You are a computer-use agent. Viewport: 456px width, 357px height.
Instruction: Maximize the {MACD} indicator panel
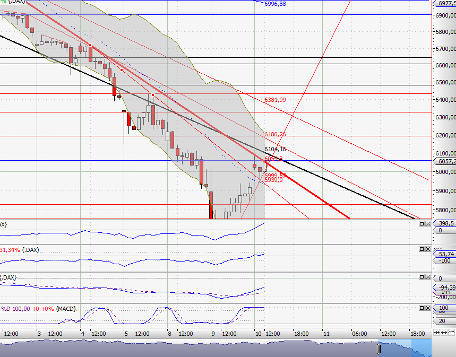(421, 308)
